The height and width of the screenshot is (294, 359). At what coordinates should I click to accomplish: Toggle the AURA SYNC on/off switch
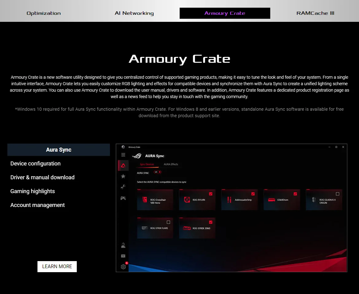158,172
